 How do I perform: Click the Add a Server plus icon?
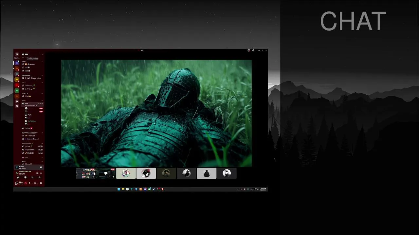tap(17, 102)
